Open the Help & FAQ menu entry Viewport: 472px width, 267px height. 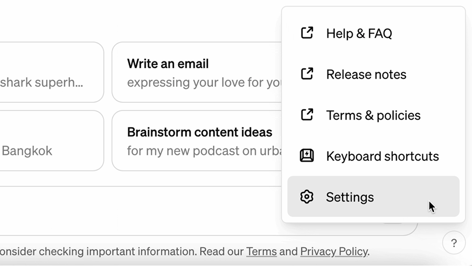pyautogui.click(x=373, y=33)
